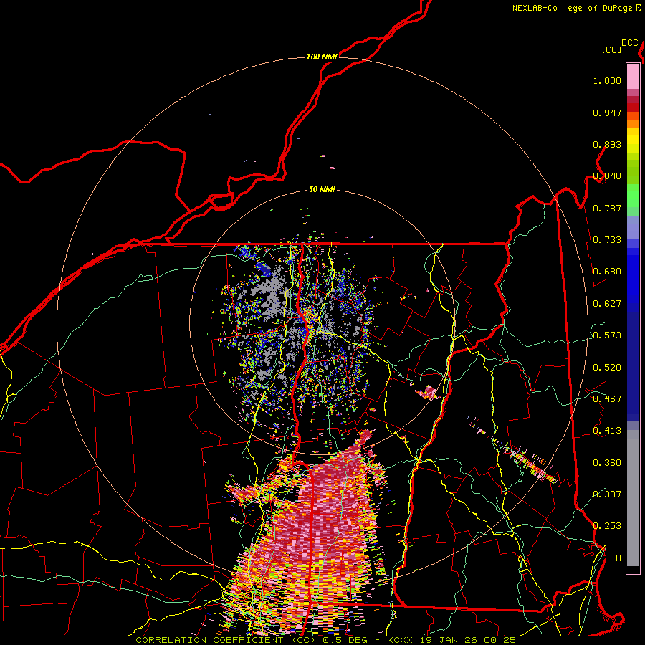Click the CORRELATION COEFFICIENT (CC) title text
Viewport: 645px width, 645px height.
coord(226,640)
